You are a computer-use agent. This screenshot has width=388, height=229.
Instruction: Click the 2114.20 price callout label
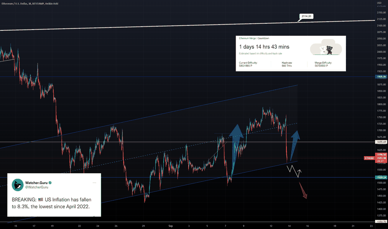point(306,16)
